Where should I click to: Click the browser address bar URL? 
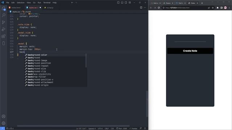(177, 8)
